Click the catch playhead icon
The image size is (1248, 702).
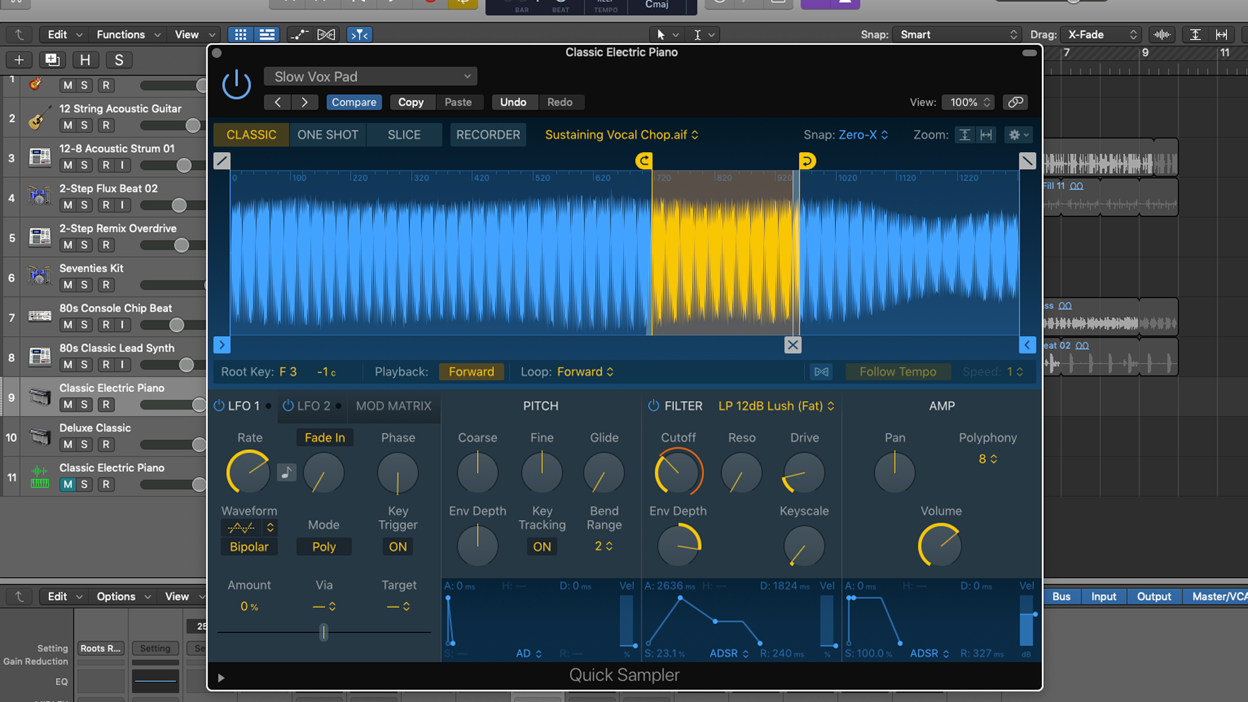[359, 34]
